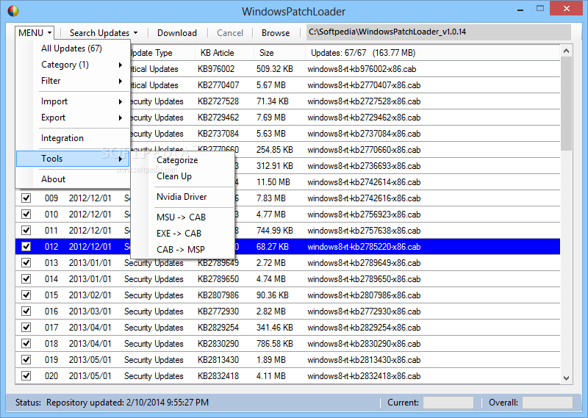Click scrollbar up arrow in update list
Screen dimensions: 588x418
point(566,51)
